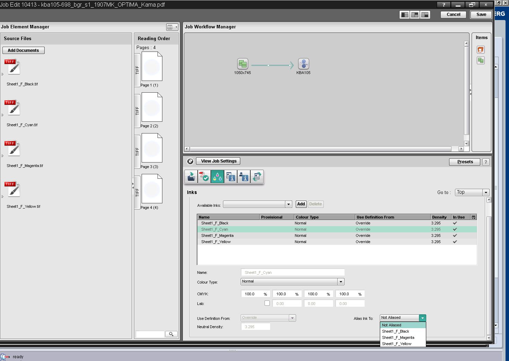Open the Colour Type dropdown

pos(341,282)
